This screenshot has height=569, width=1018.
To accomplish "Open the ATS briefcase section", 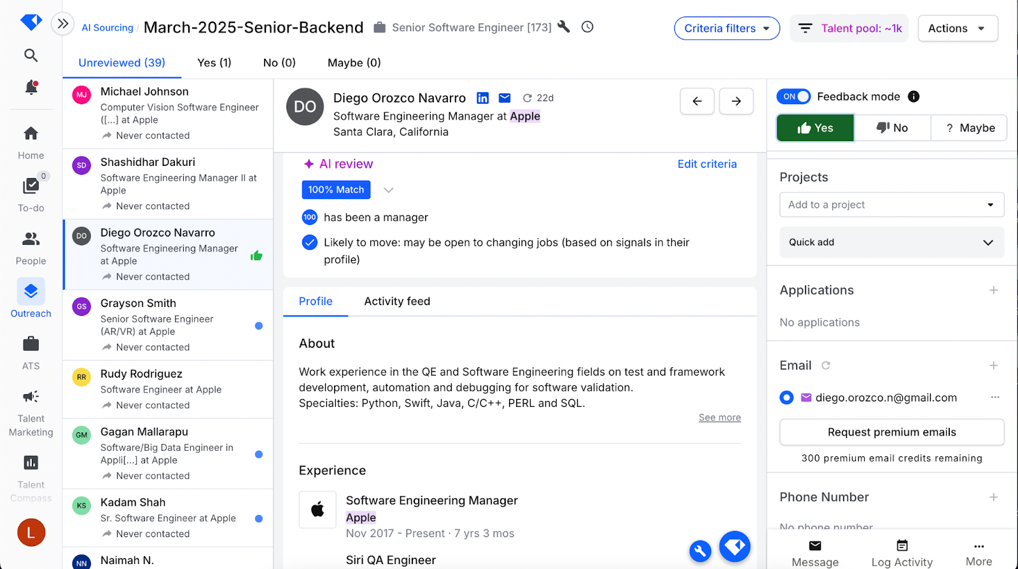I will (x=31, y=353).
